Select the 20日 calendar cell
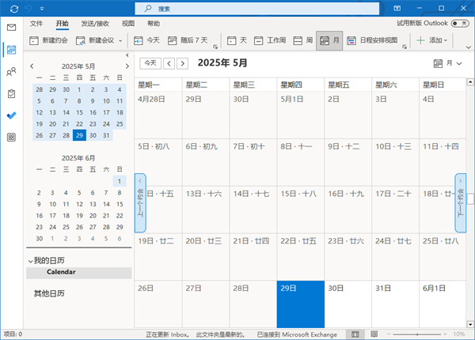The width and height of the screenshot is (475, 340). (x=206, y=256)
